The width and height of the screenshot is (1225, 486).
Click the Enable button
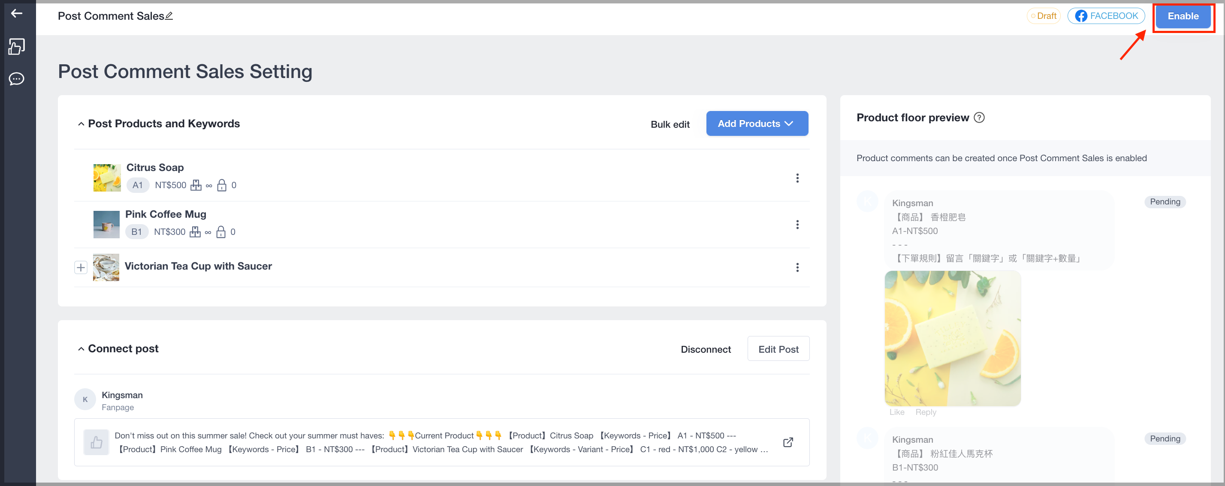click(1183, 16)
